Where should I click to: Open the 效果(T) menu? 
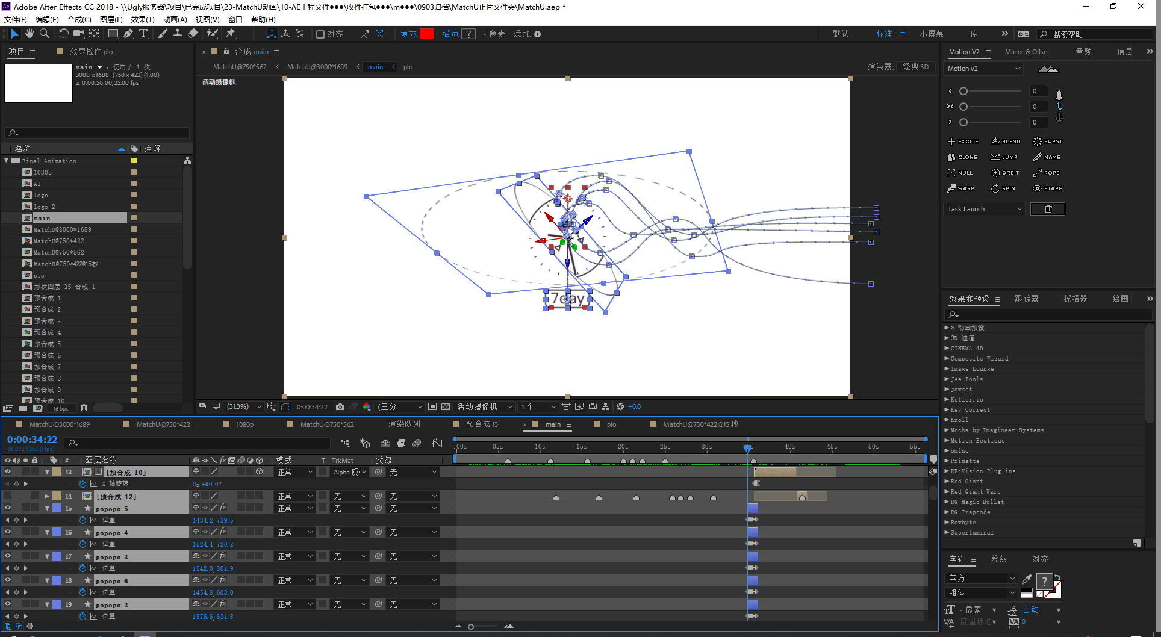click(143, 19)
